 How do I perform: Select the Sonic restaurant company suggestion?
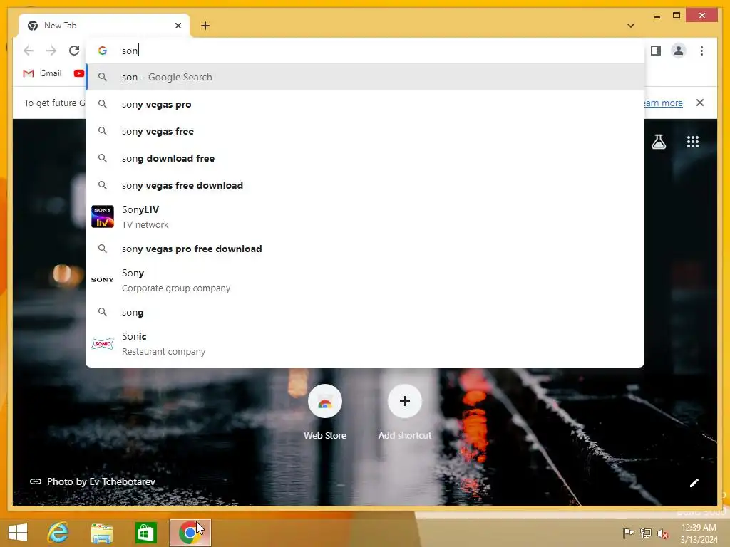coord(365,343)
